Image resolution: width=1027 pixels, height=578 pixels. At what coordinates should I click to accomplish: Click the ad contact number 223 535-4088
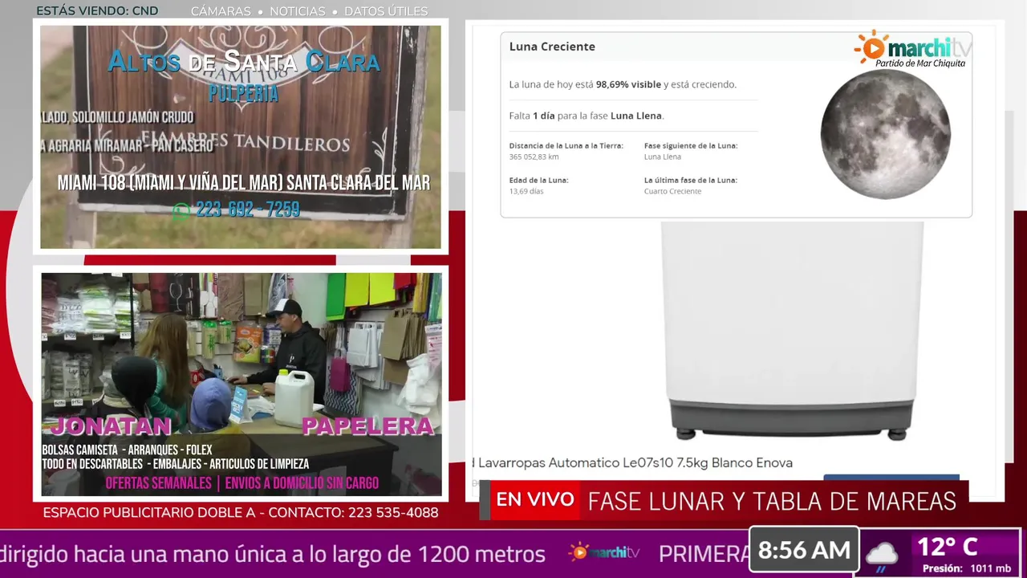tap(393, 512)
